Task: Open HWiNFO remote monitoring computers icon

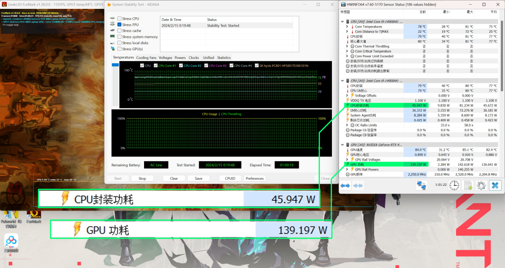Action: point(421,185)
